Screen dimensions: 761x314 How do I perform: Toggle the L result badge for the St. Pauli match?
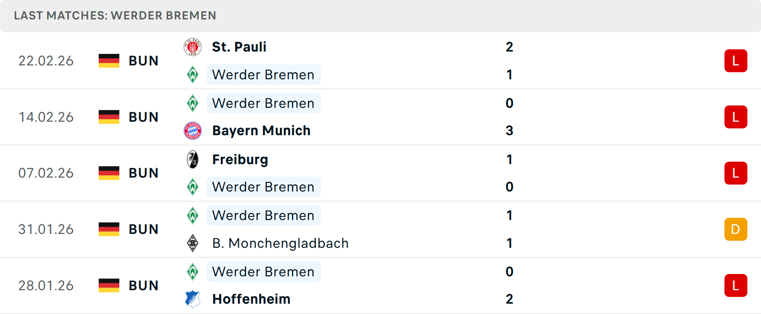pos(736,61)
